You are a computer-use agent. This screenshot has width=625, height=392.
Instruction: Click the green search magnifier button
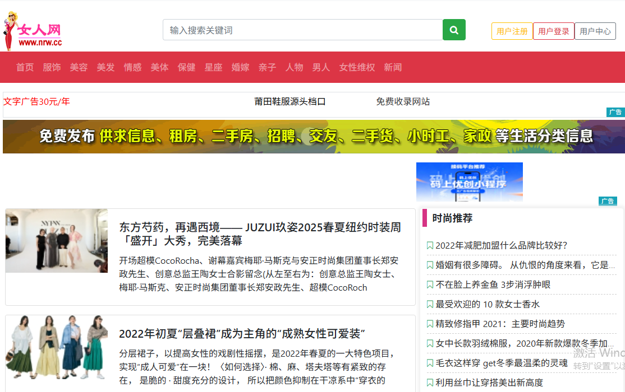(454, 30)
